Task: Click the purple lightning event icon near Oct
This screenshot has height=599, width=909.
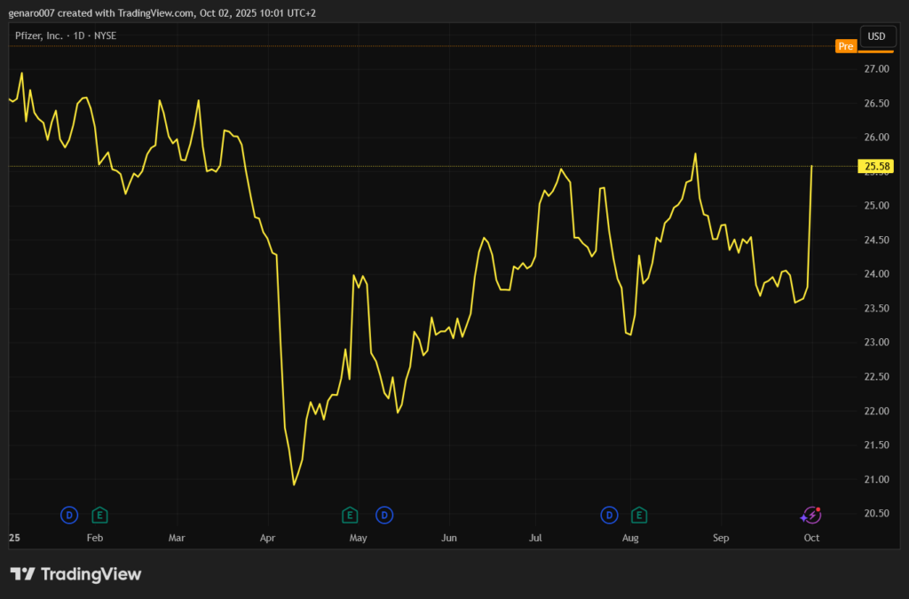Action: (810, 515)
